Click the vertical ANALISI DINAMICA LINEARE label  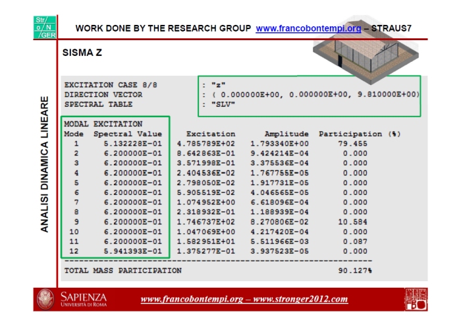click(x=45, y=165)
